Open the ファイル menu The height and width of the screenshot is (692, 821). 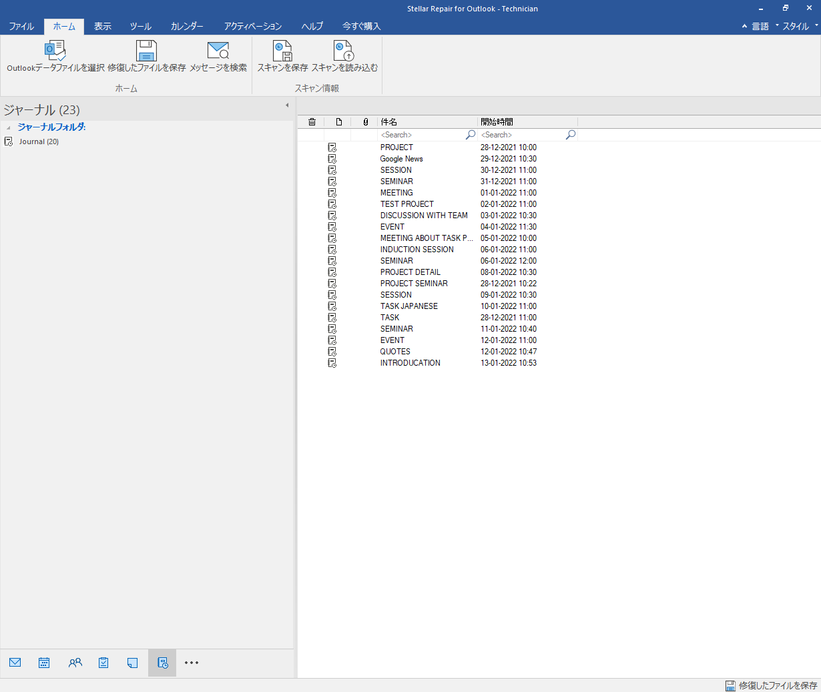click(21, 26)
